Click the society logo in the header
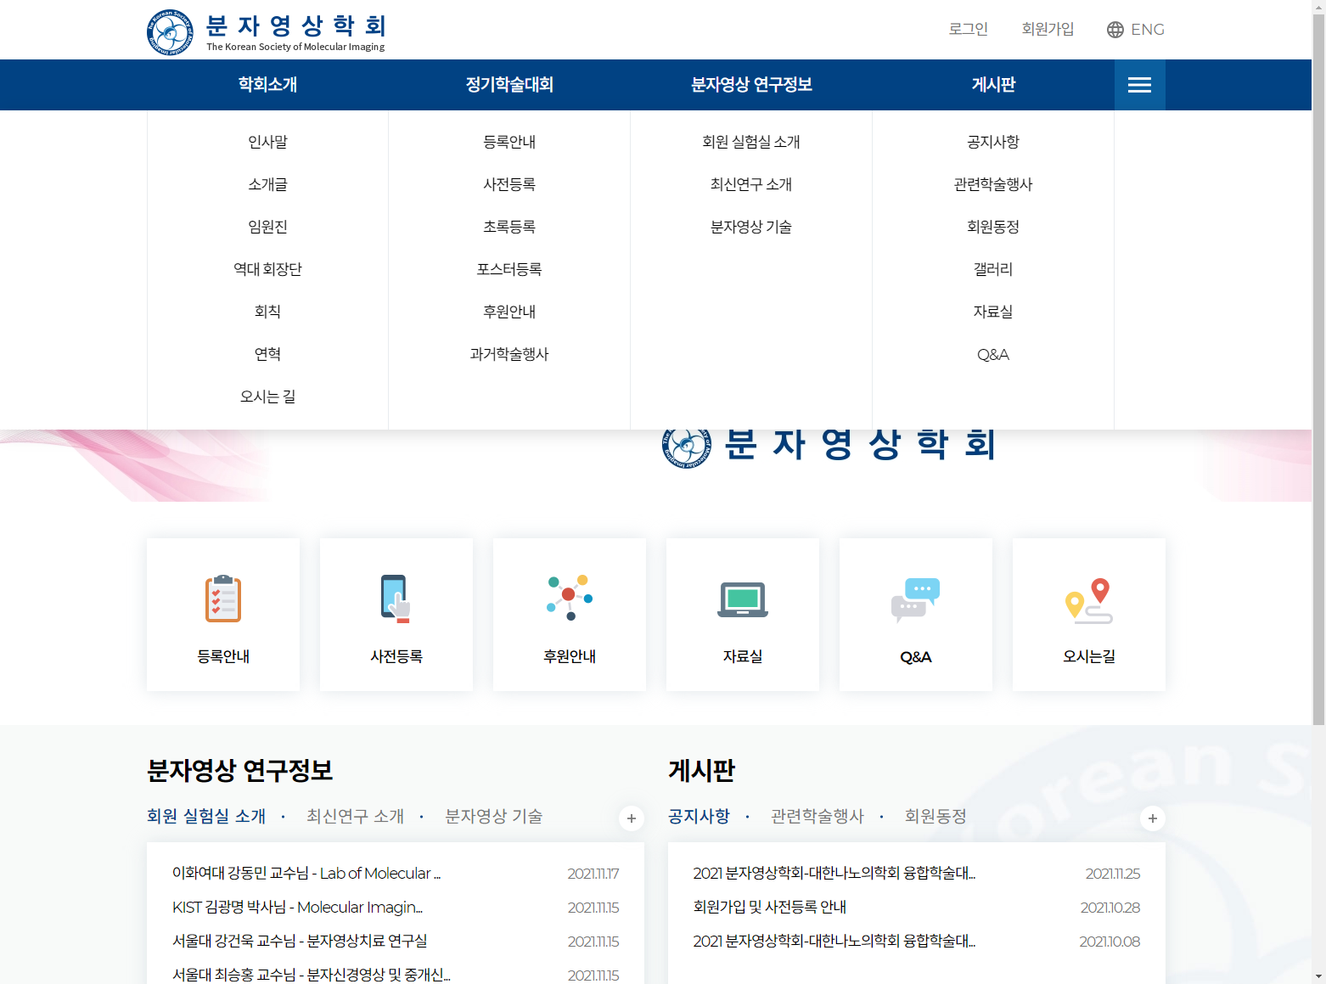Image resolution: width=1326 pixels, height=984 pixels. tap(266, 31)
